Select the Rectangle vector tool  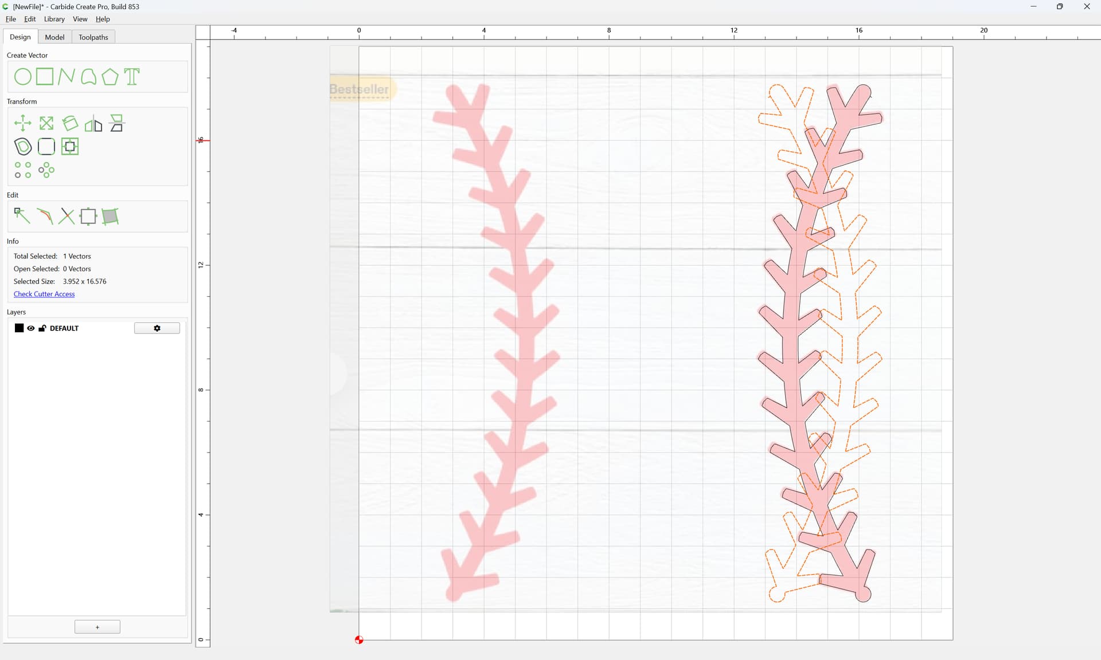[x=45, y=77]
